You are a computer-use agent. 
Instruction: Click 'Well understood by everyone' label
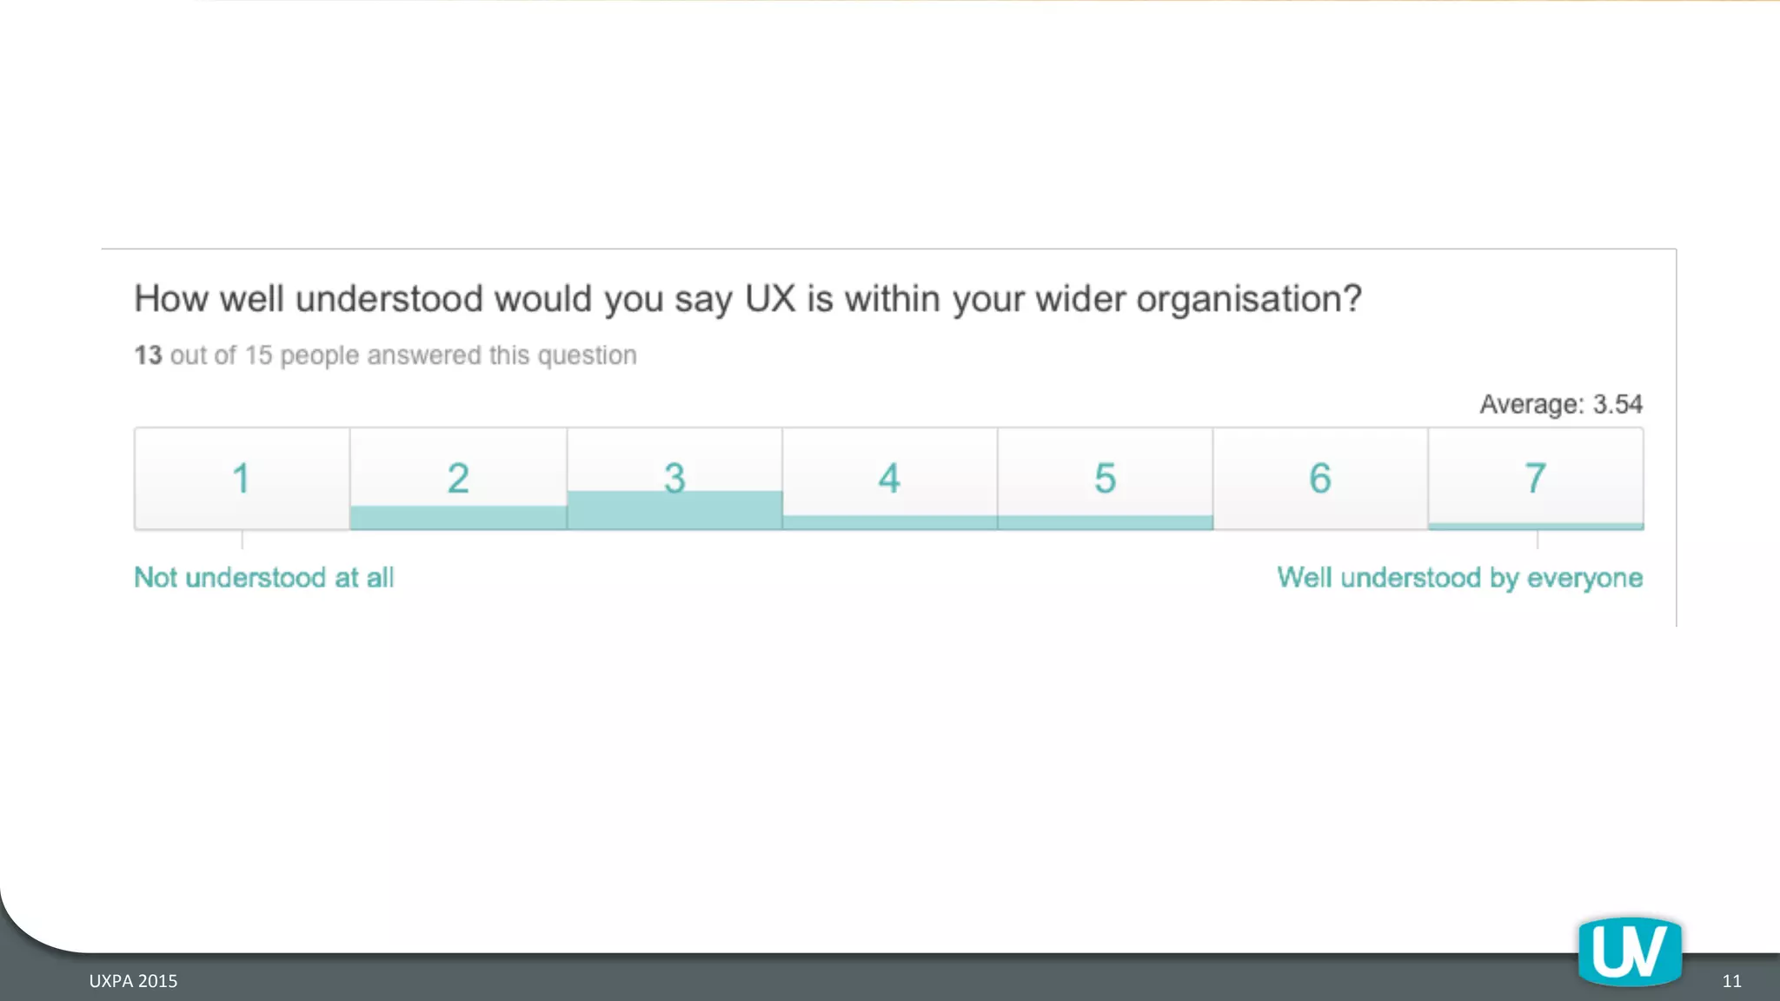pos(1460,579)
